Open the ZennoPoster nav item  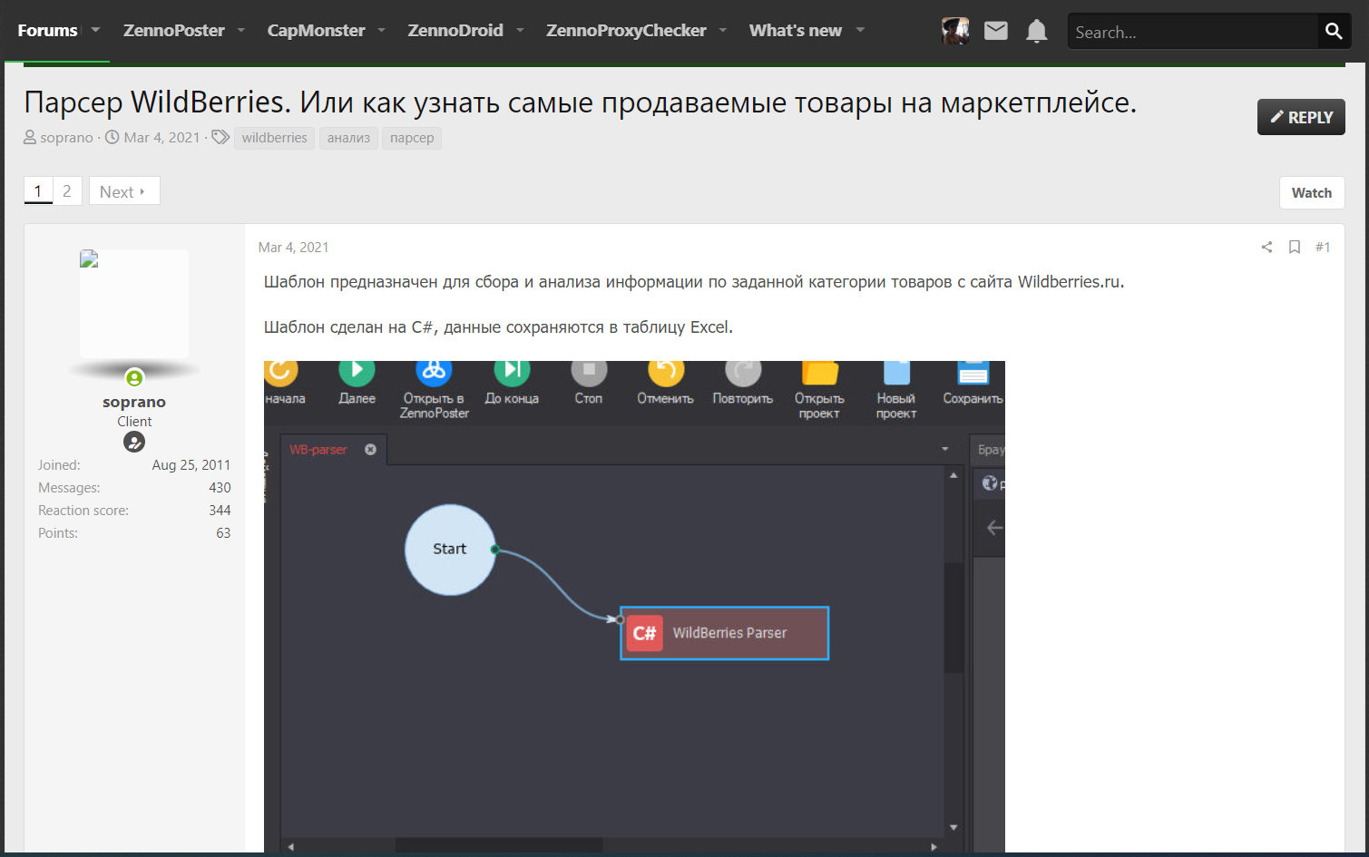[x=173, y=31]
